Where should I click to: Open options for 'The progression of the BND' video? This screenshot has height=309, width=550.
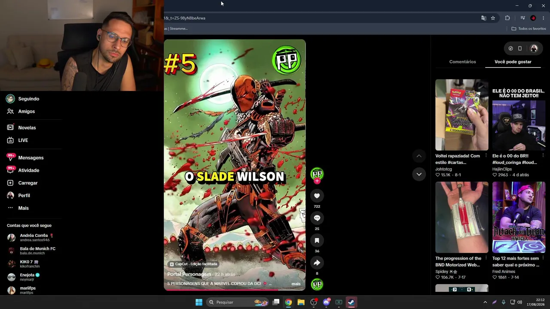[486, 258]
